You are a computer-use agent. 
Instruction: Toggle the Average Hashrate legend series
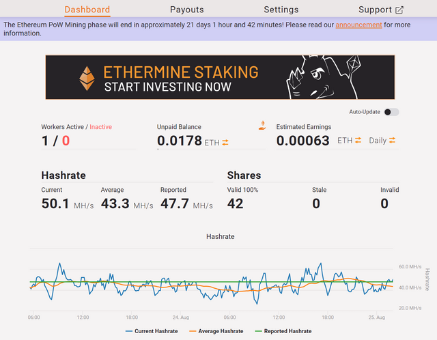click(x=216, y=331)
